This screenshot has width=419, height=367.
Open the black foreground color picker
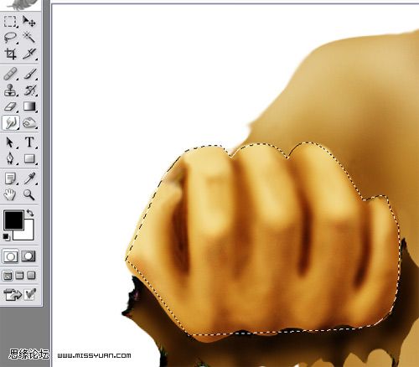[x=13, y=220]
